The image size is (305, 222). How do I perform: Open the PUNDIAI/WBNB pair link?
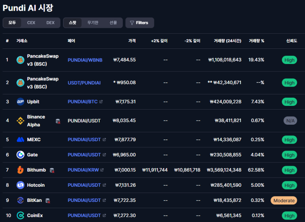click(x=85, y=60)
